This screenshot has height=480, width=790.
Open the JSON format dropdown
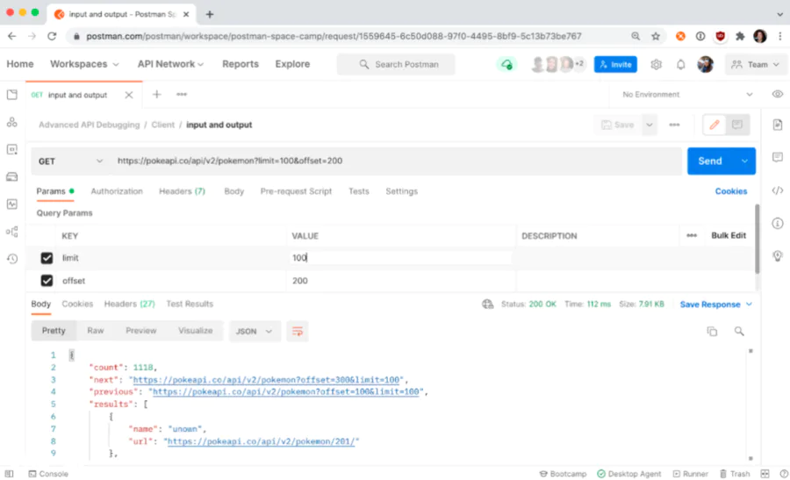(x=255, y=332)
